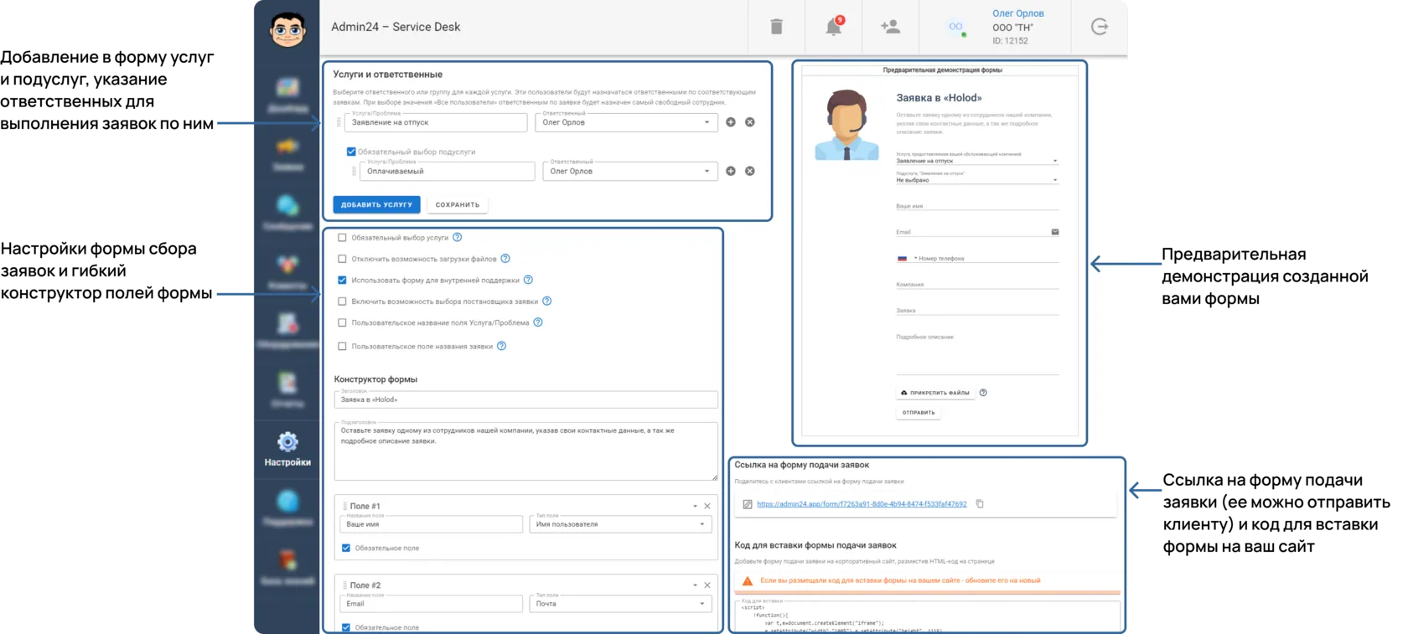Click the logout icon at top right
The width and height of the screenshot is (1408, 634).
click(x=1100, y=27)
